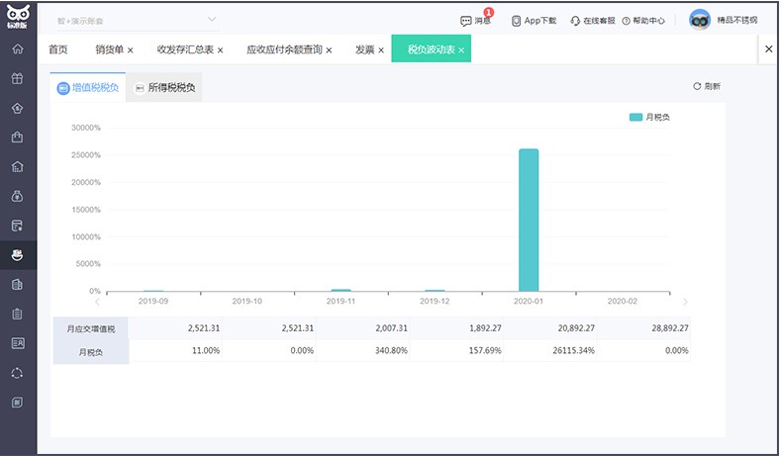The image size is (782, 456).
Task: Click the user name next to avatar
Action: coord(737,20)
